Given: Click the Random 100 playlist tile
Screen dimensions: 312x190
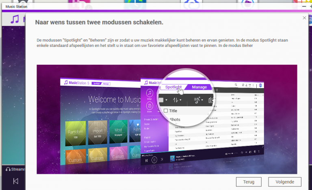Looking at the screenshot, I should 76,133.
